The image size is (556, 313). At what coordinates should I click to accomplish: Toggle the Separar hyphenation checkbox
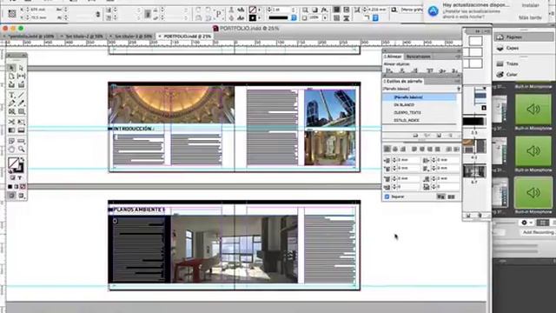pyautogui.click(x=387, y=196)
